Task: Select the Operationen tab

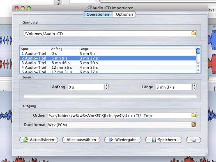Action: (x=98, y=14)
